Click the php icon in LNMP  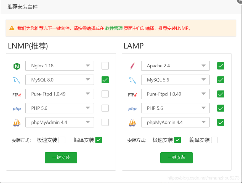(17, 109)
